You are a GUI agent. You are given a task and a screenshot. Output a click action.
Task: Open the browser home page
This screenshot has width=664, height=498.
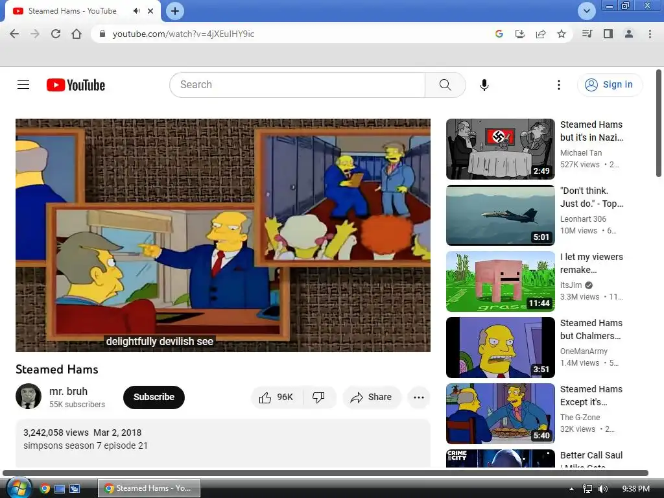tap(77, 34)
